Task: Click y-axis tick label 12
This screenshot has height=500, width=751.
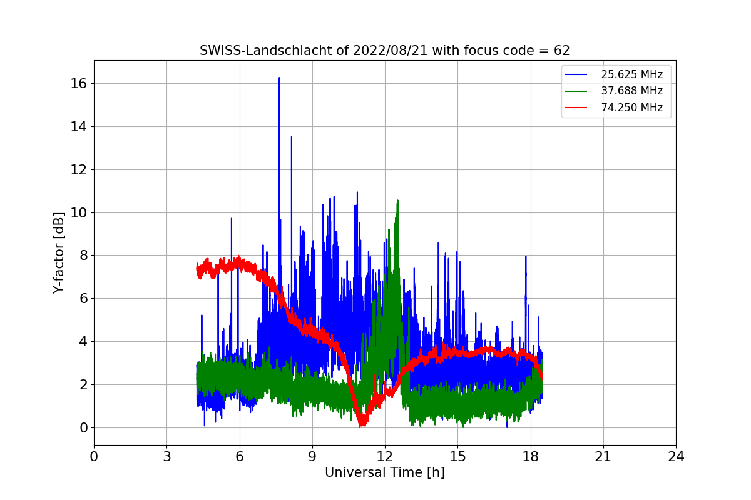Action: [79, 170]
